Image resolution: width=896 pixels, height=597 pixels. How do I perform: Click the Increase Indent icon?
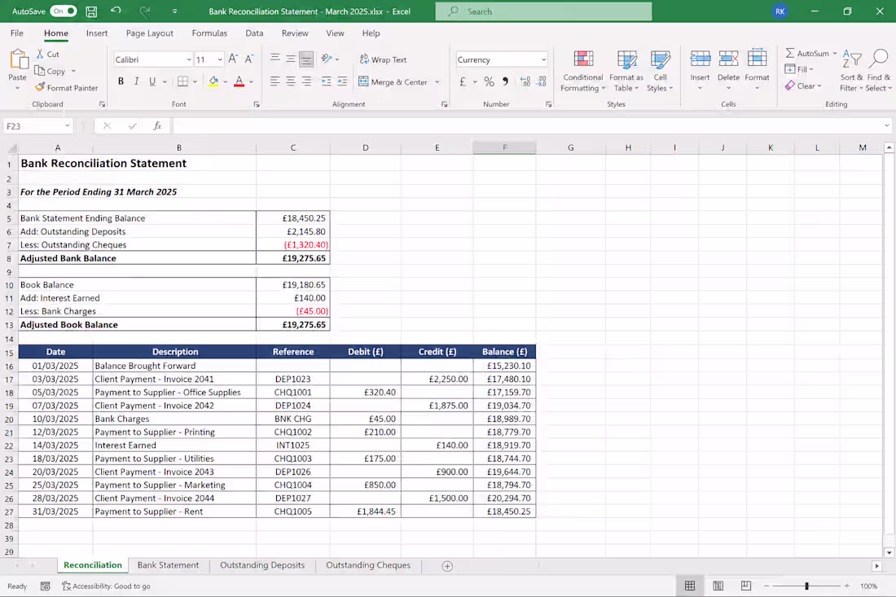(x=342, y=81)
